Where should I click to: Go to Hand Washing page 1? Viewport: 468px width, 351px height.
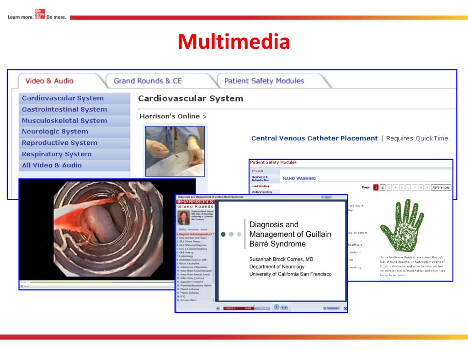[x=376, y=187]
